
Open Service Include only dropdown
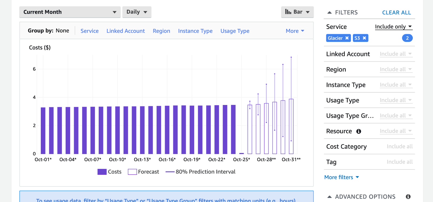tap(393, 26)
